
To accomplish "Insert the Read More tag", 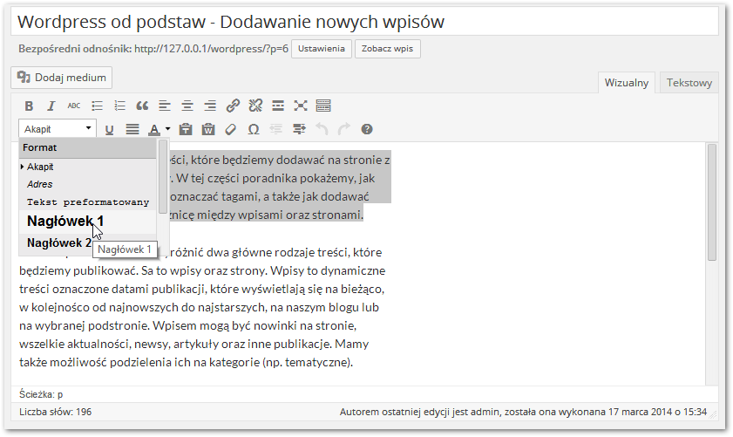I will click(x=278, y=106).
